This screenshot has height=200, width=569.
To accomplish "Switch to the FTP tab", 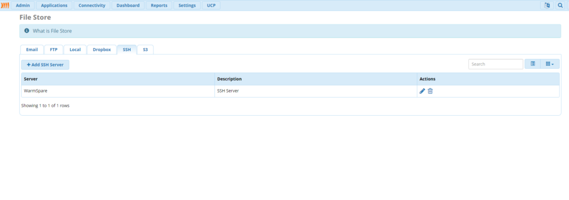I will [x=54, y=49].
